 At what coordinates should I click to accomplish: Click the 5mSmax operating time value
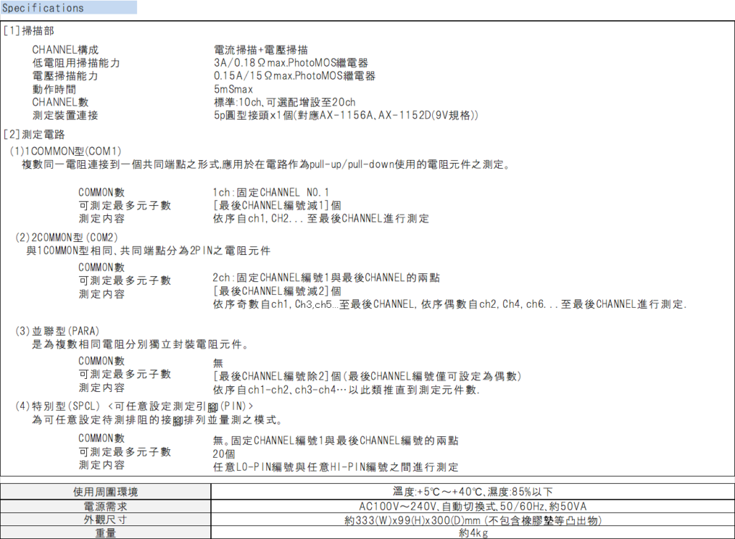(x=233, y=89)
